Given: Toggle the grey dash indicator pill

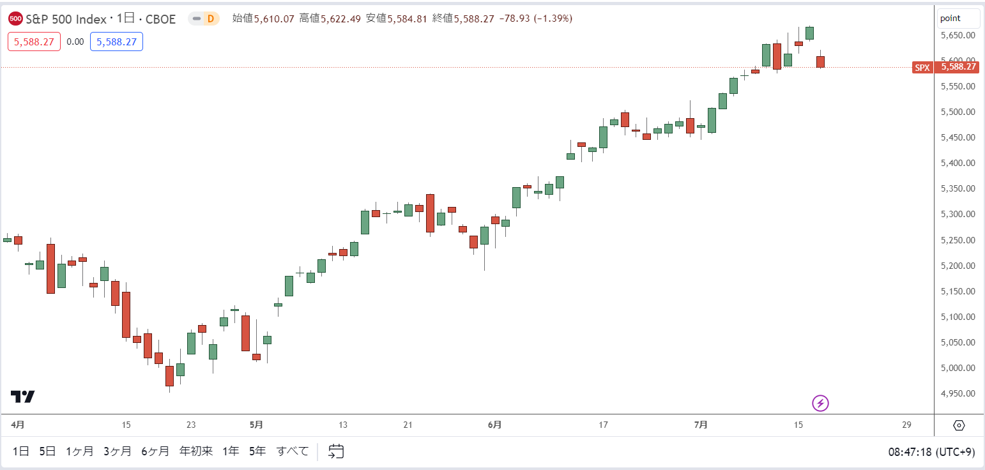Looking at the screenshot, I should (196, 19).
